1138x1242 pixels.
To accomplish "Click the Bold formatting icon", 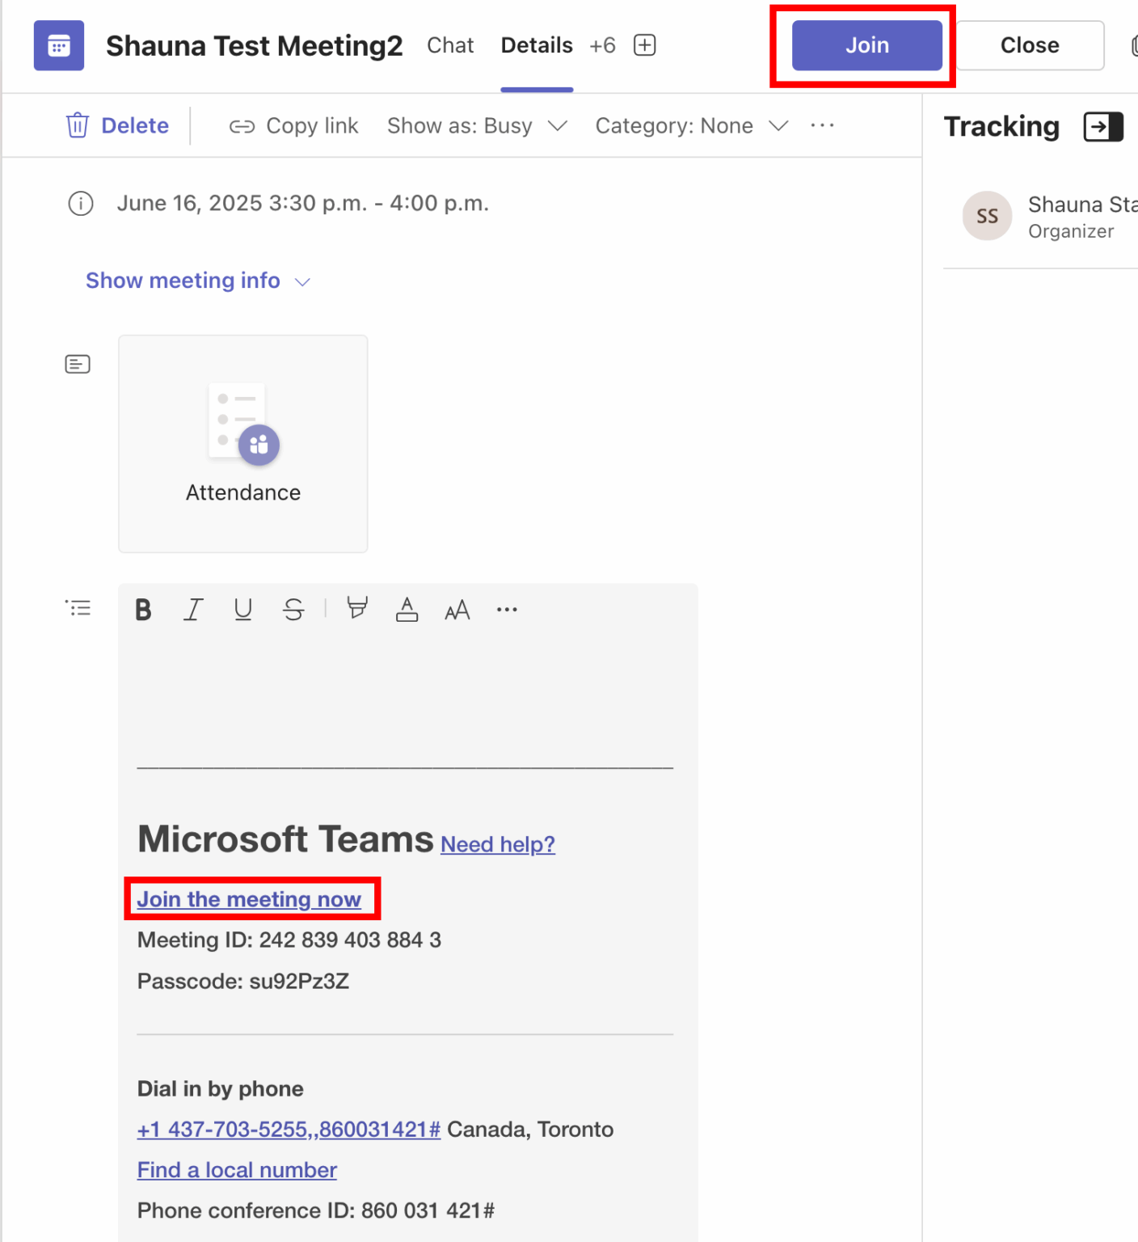I will 143,610.
